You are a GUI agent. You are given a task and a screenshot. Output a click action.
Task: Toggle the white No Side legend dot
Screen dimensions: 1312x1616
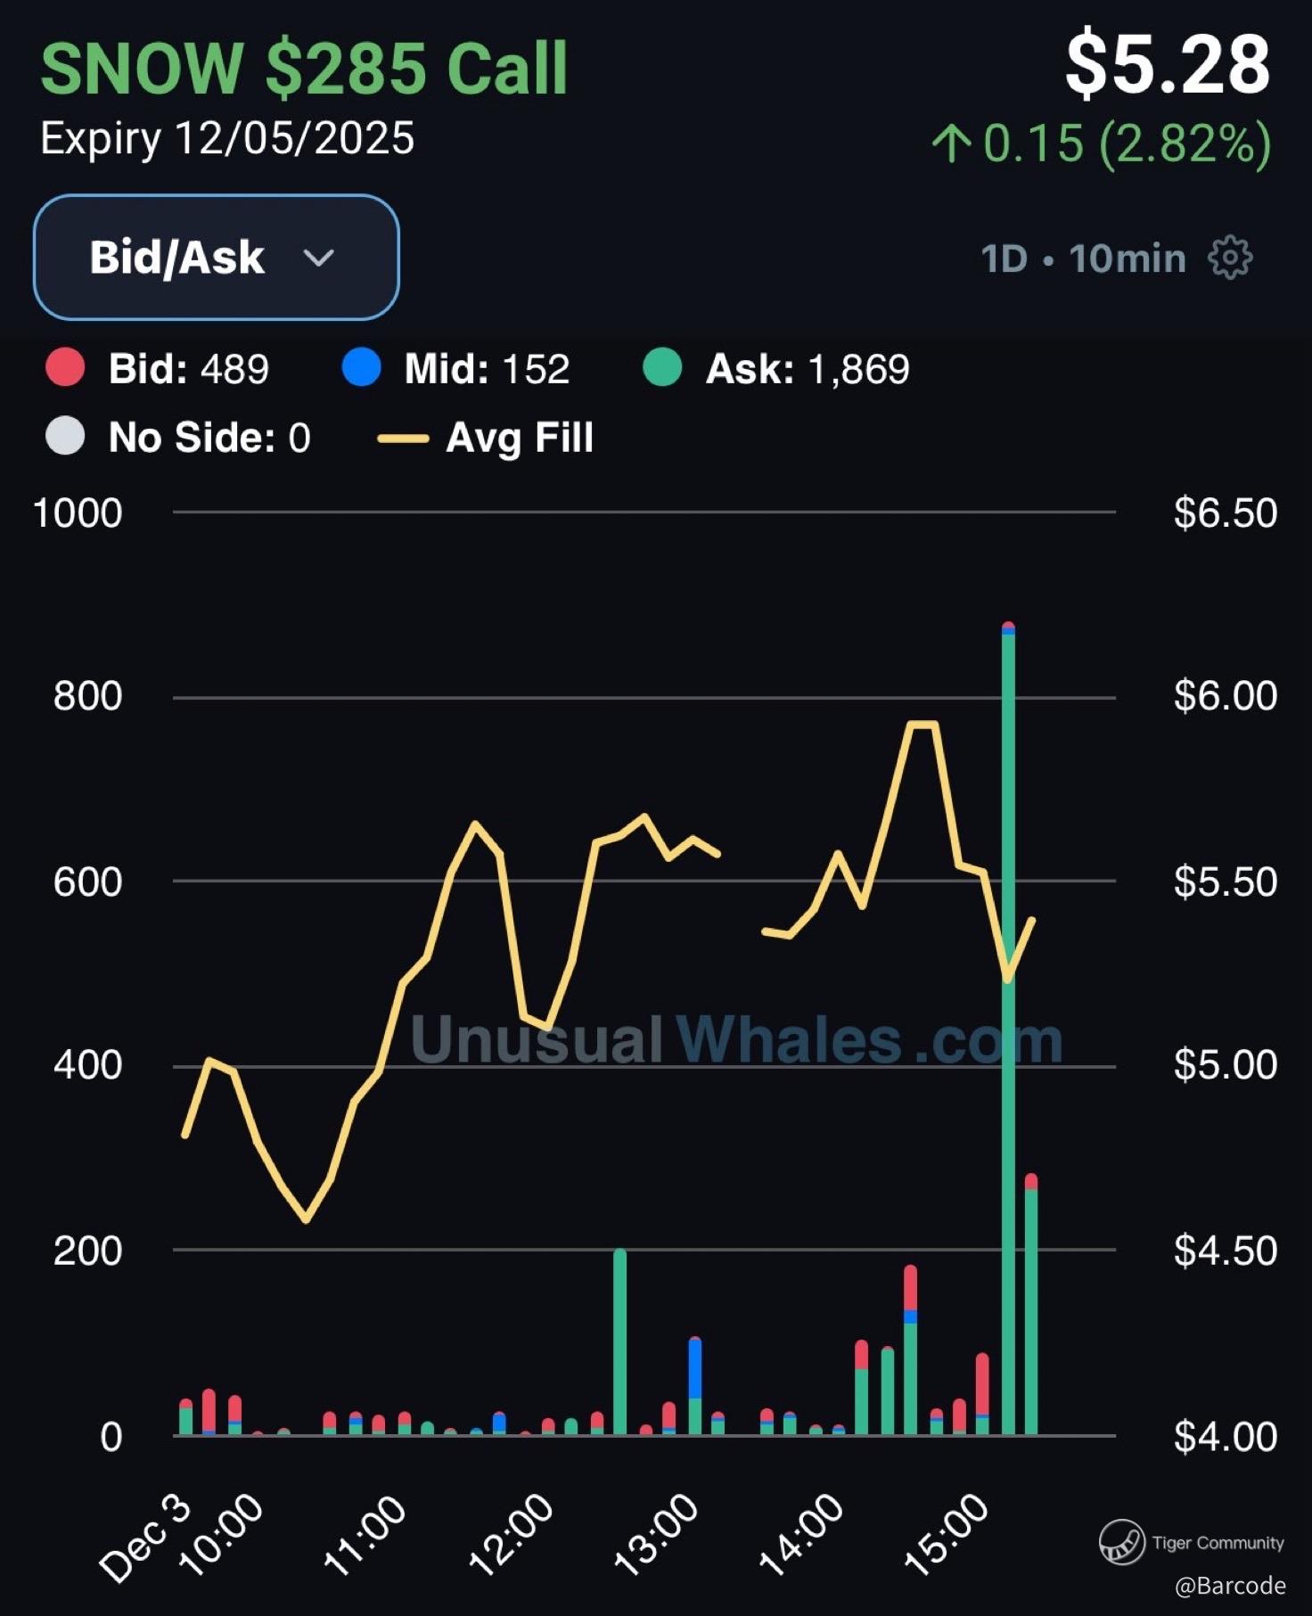point(65,437)
